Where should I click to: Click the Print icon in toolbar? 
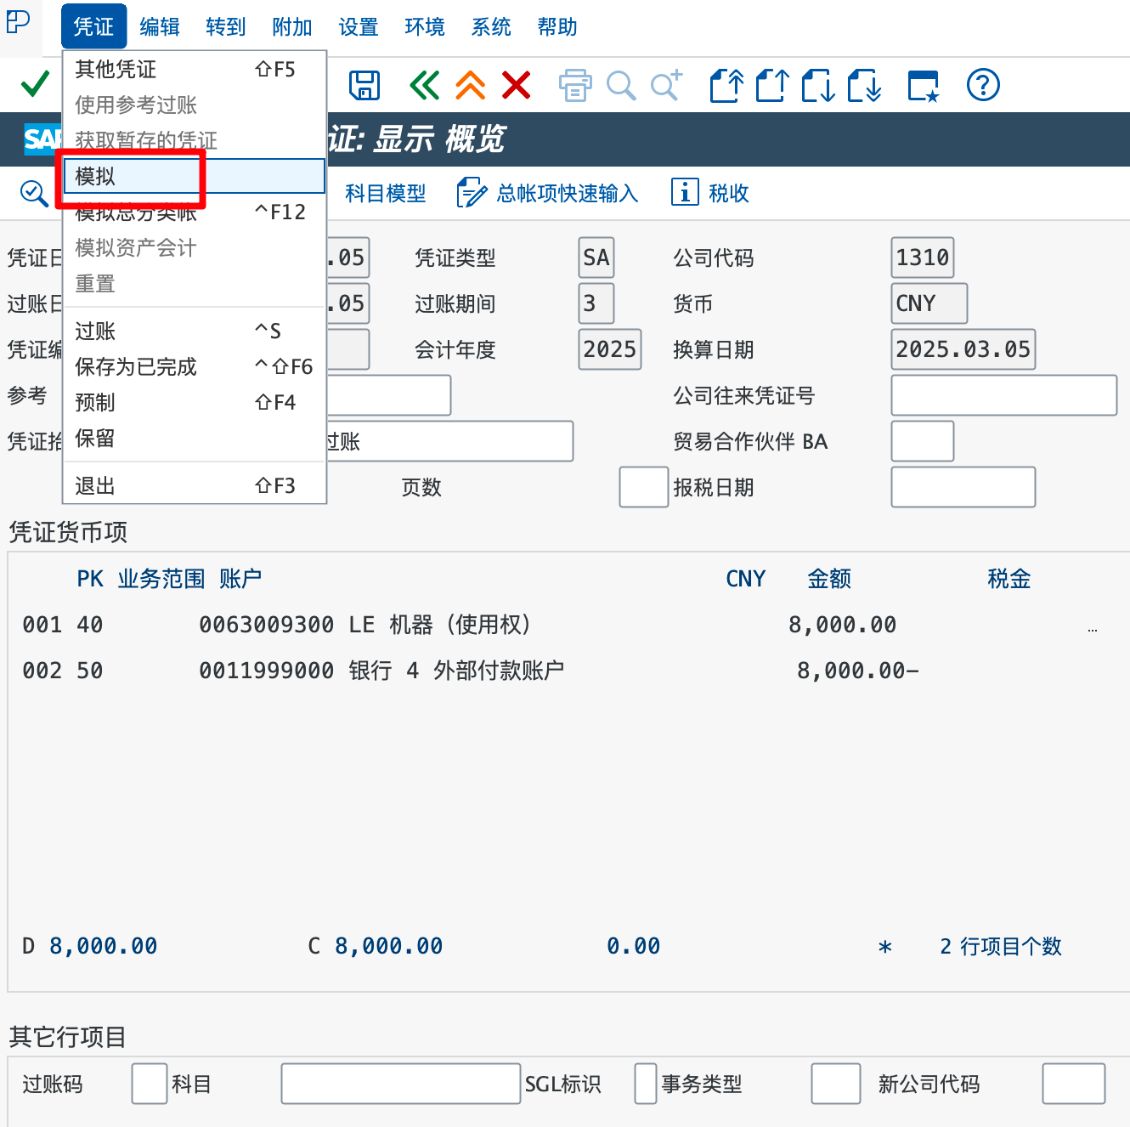point(575,85)
